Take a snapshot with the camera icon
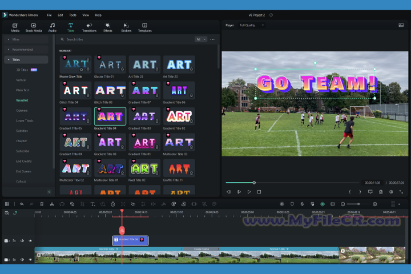 point(381,192)
